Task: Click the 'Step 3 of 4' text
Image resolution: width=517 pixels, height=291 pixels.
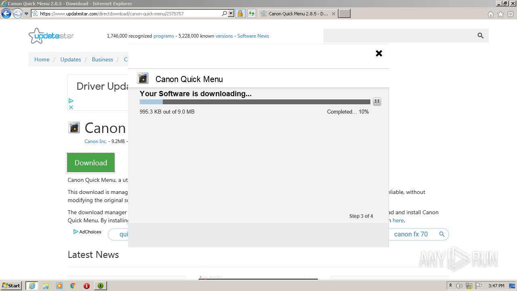Action: [361, 216]
